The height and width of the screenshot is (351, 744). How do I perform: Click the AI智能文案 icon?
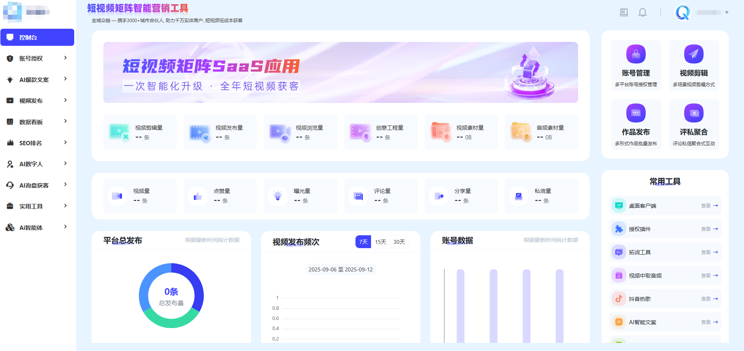coord(619,322)
